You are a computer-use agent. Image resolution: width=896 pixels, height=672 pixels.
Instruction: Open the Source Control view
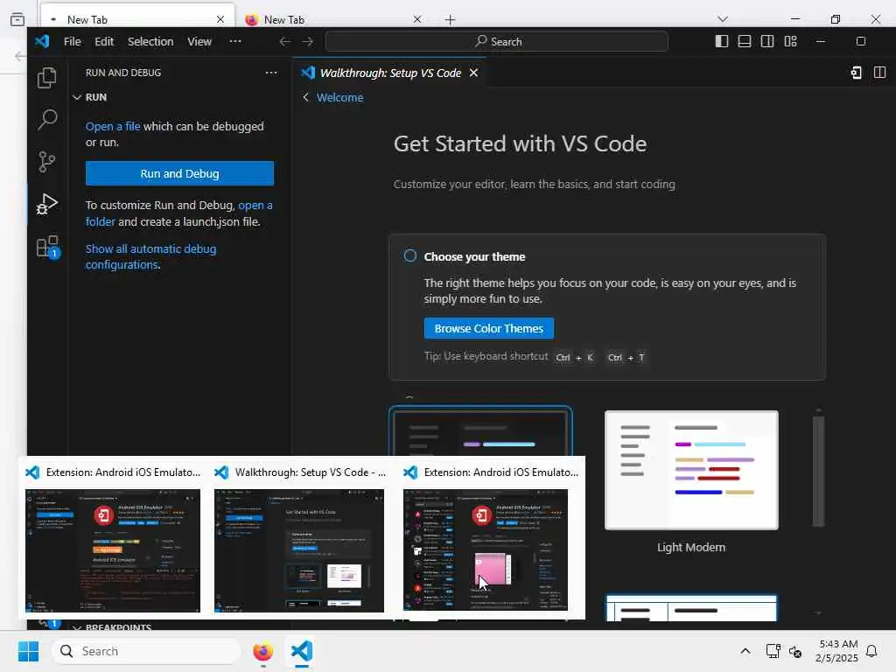coord(47,161)
